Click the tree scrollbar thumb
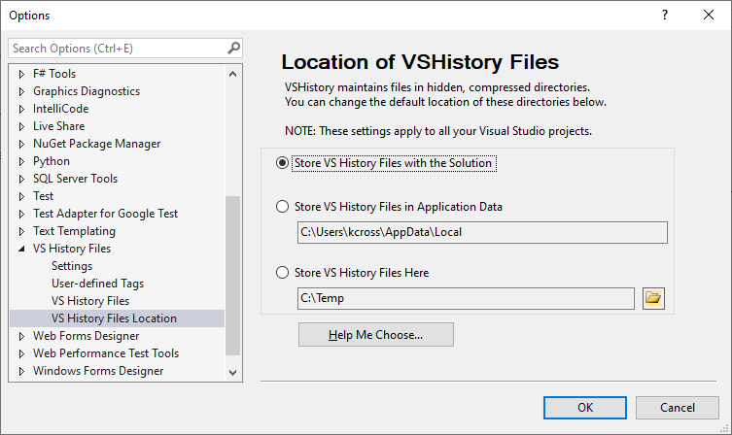The width and height of the screenshot is (732, 435). (x=232, y=276)
